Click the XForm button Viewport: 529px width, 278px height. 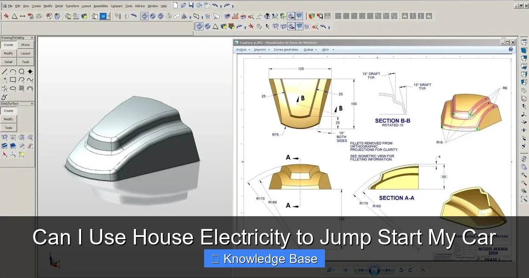pyautogui.click(x=26, y=45)
